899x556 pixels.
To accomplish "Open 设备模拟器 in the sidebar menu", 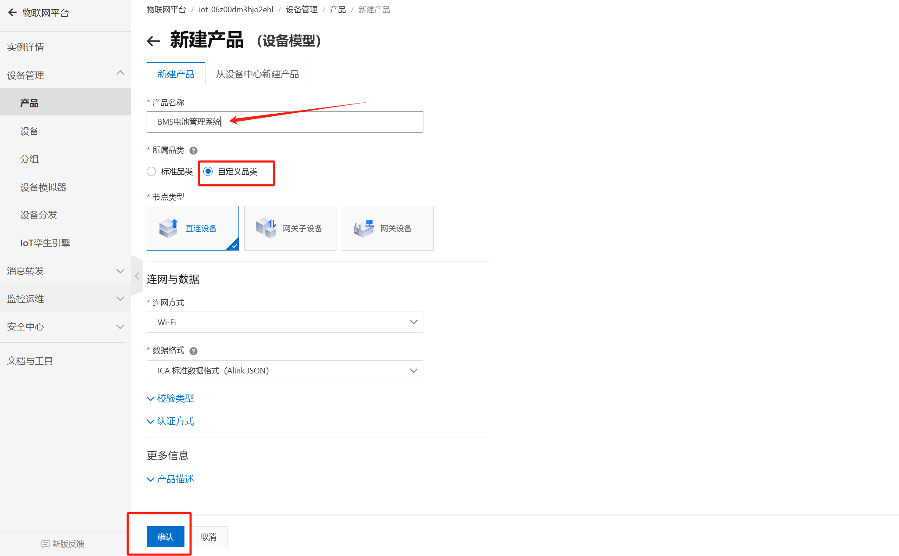I will (x=43, y=187).
